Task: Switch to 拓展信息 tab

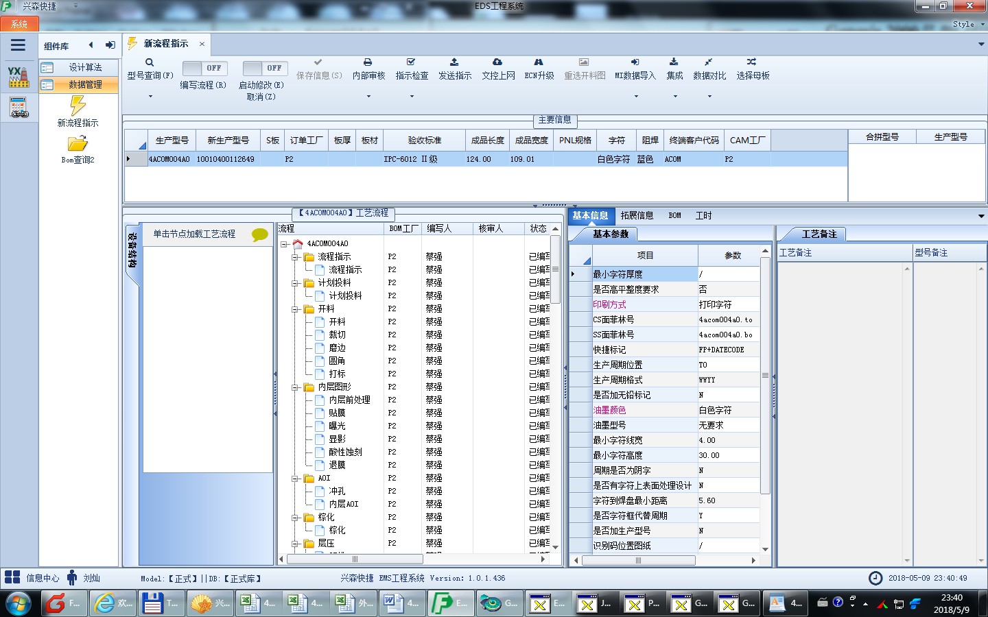Action: tap(637, 215)
